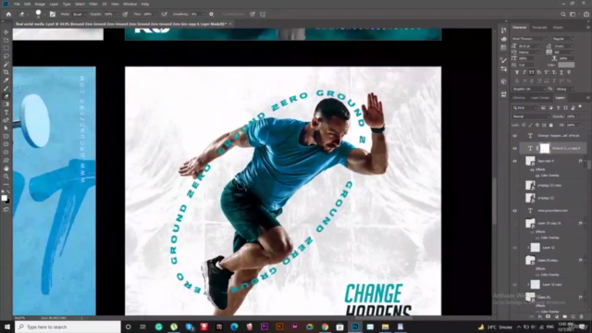
Task: Toggle visibility of Layer 12 copy
Action: 514,285
